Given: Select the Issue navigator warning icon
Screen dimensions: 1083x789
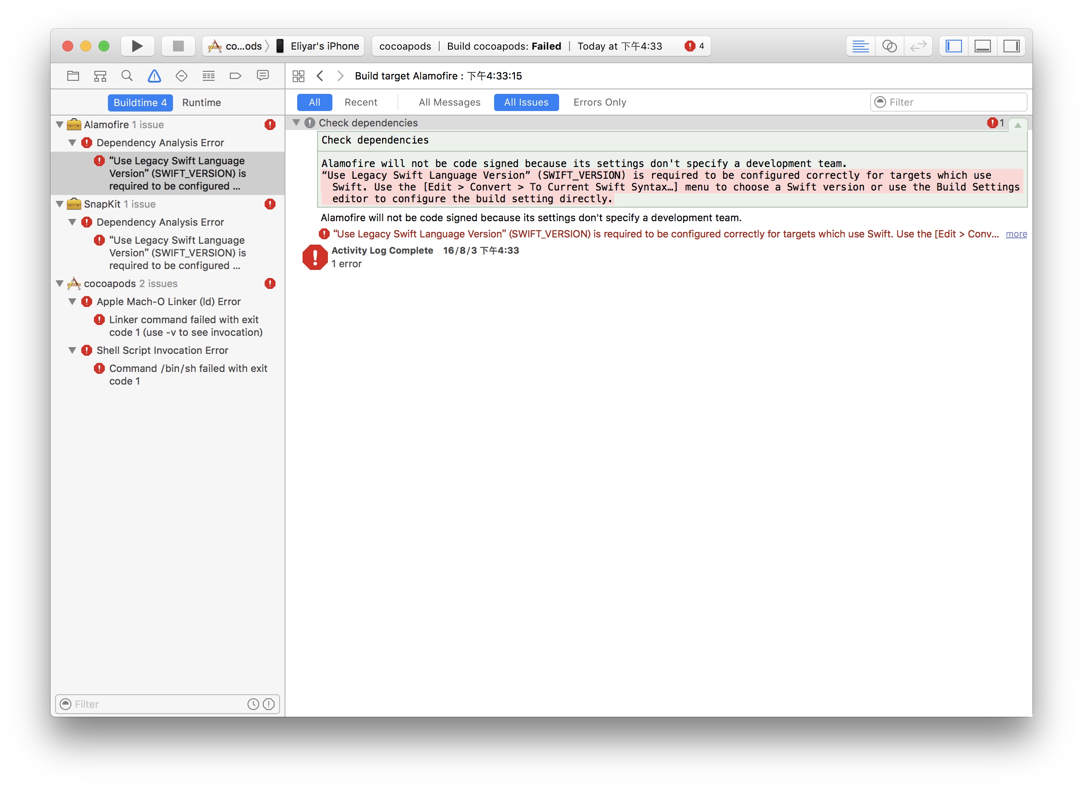Looking at the screenshot, I should click(x=154, y=76).
